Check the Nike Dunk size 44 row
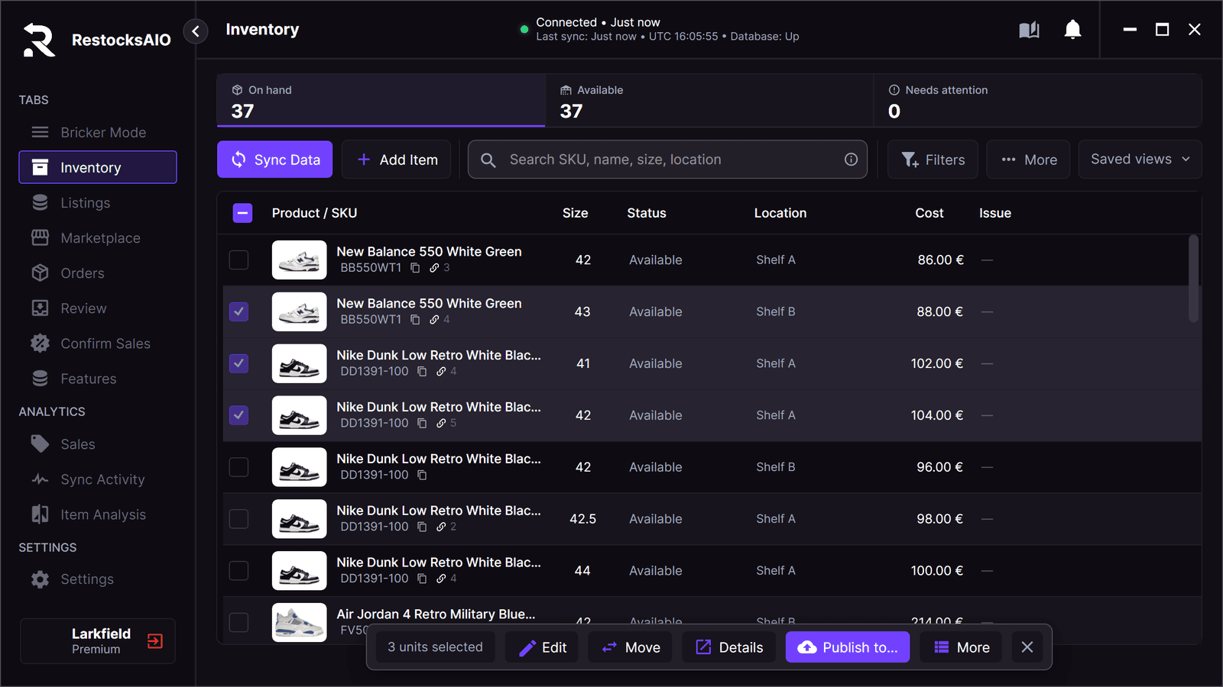This screenshot has height=687, width=1223. point(239,571)
